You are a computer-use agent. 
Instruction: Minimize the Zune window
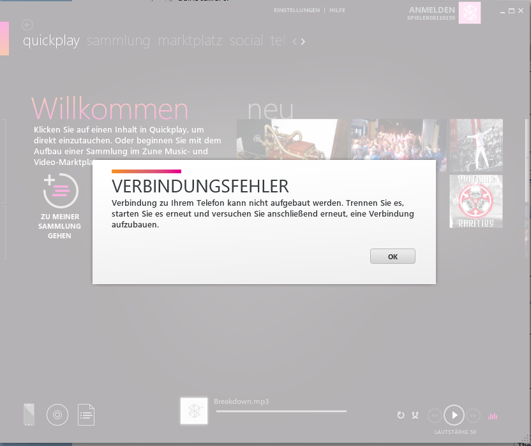coord(502,11)
